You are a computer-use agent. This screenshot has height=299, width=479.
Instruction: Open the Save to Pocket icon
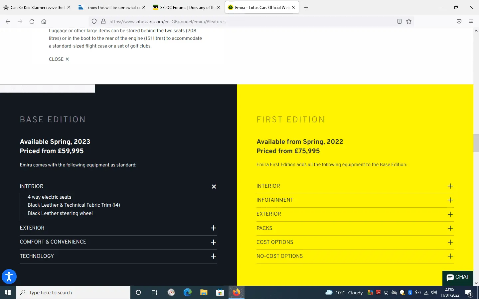459,22
